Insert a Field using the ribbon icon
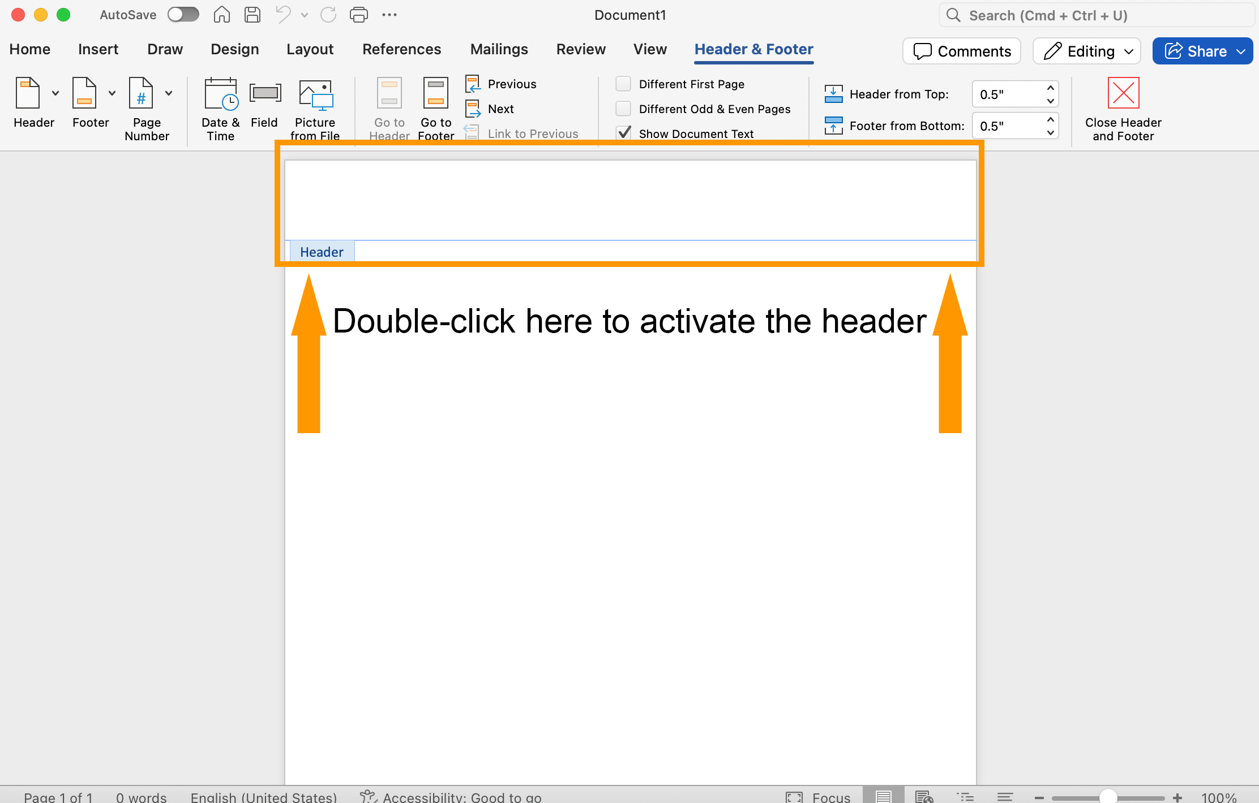1259x803 pixels. point(264,94)
